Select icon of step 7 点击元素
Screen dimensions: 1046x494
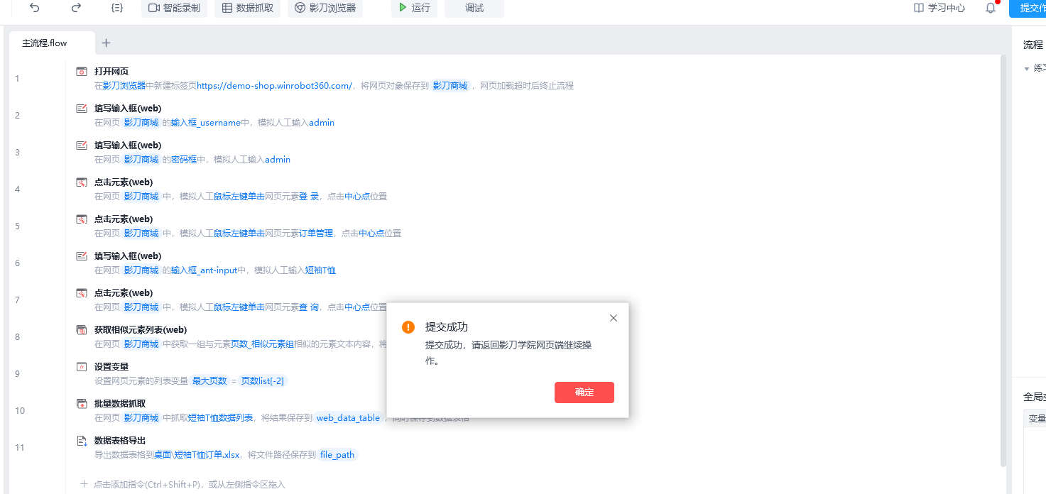coord(82,293)
